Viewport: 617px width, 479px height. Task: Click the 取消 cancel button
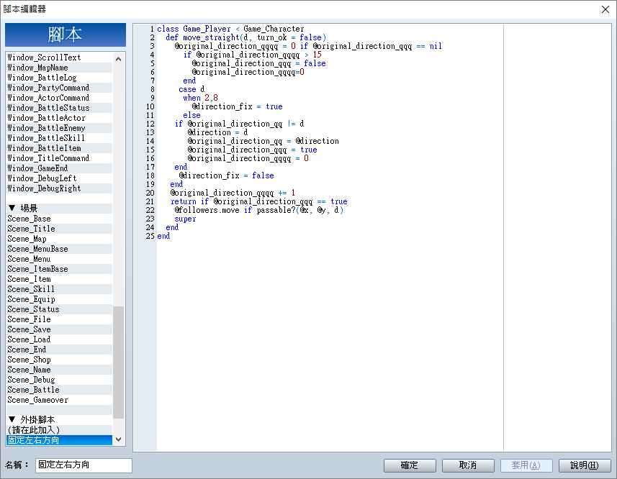[468, 465]
